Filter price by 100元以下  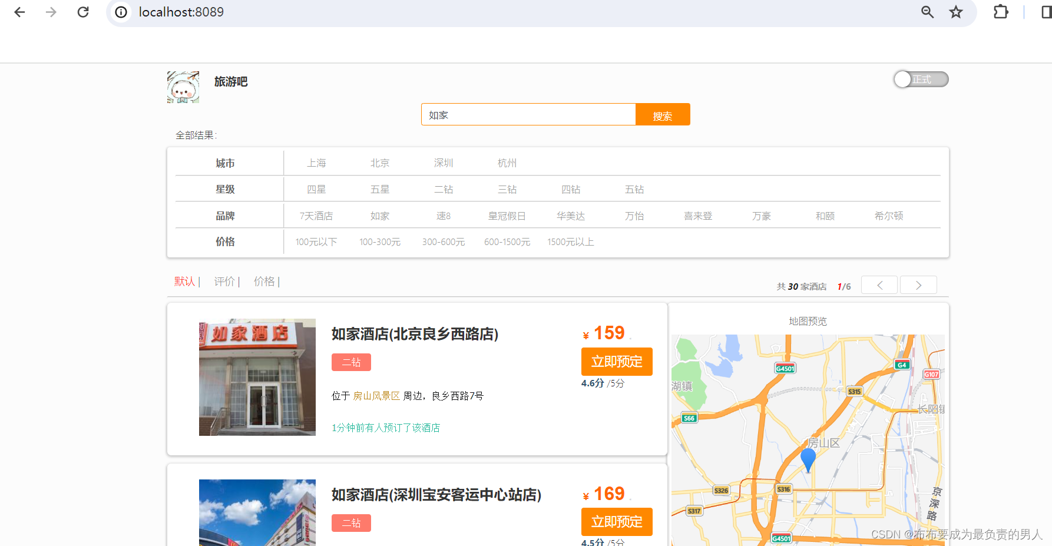(x=316, y=242)
